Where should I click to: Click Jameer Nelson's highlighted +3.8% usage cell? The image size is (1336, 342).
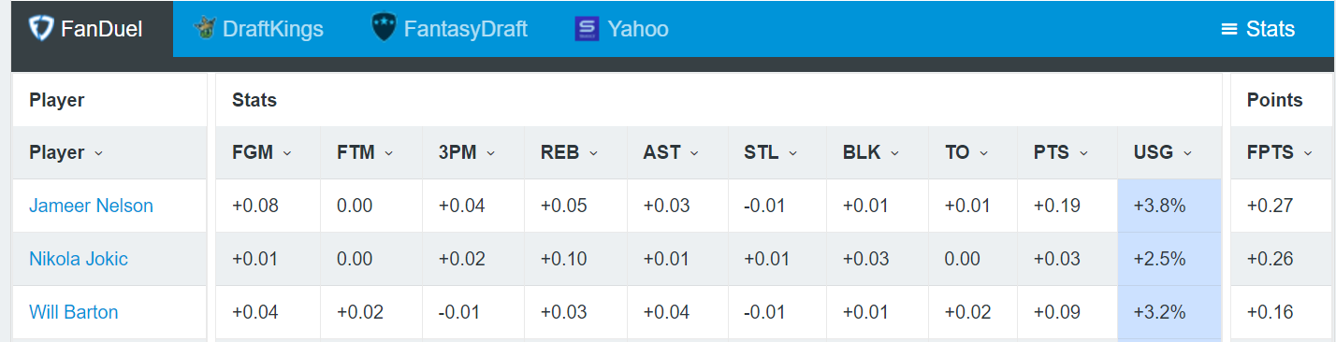click(x=1169, y=206)
